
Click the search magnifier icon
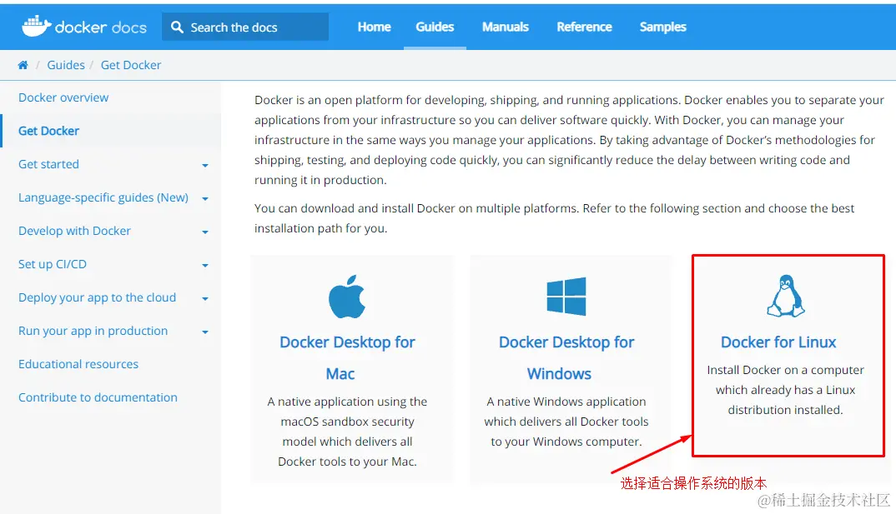pos(177,27)
